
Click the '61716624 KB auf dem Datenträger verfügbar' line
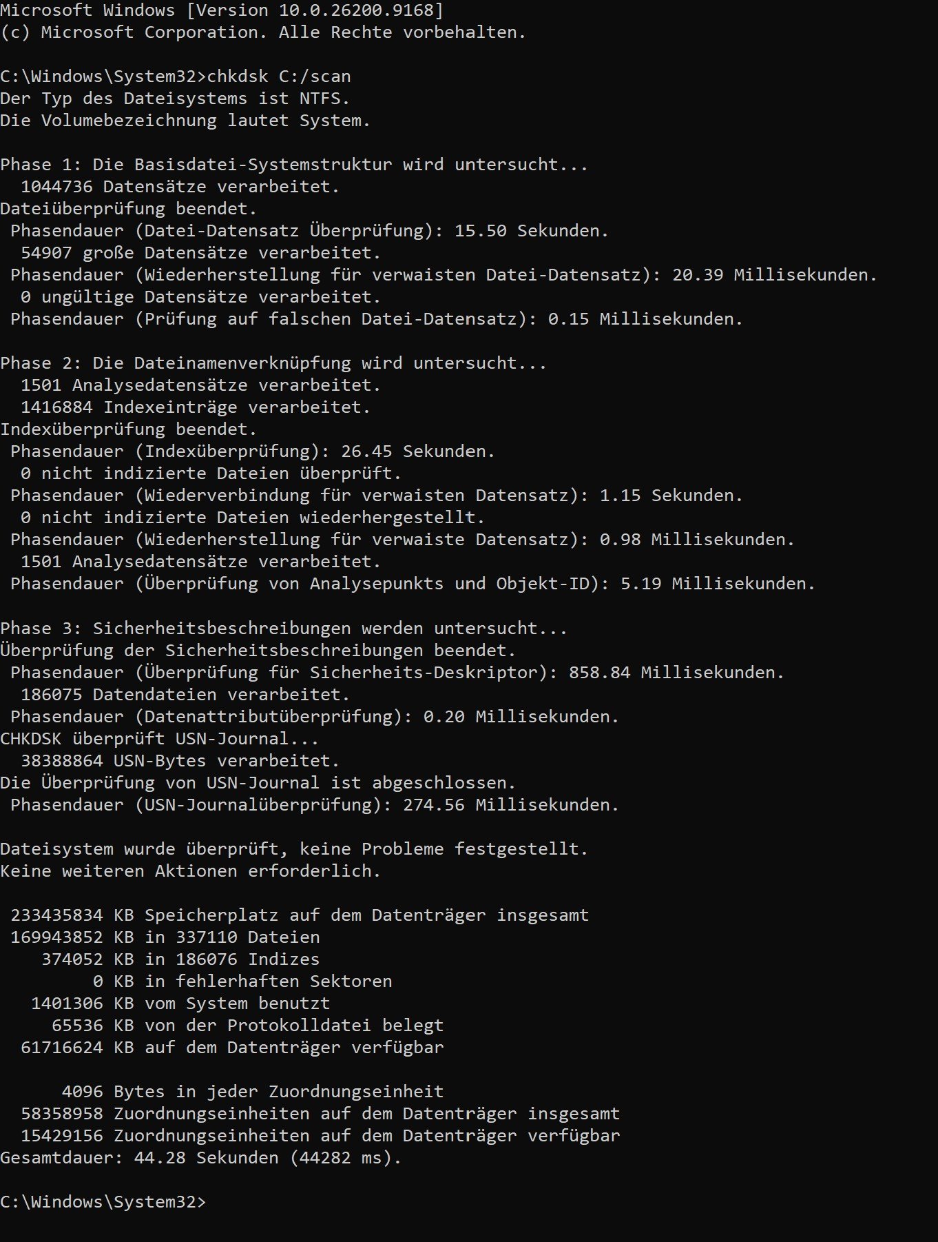tap(232, 1047)
